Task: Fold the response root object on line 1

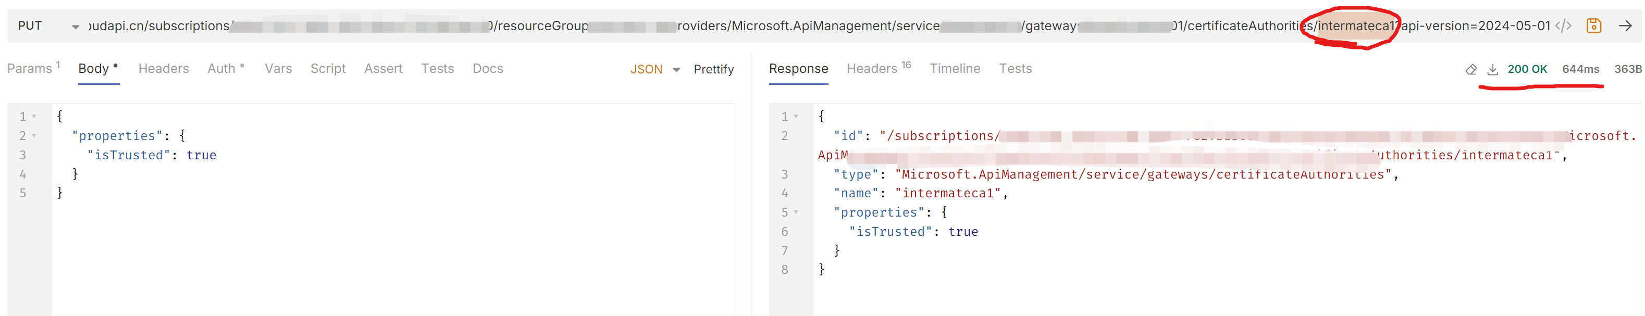Action: [x=796, y=116]
